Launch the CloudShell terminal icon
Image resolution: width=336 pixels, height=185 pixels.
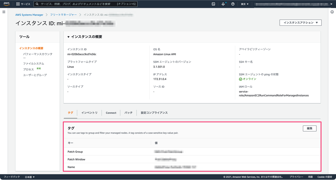coord(213,4)
